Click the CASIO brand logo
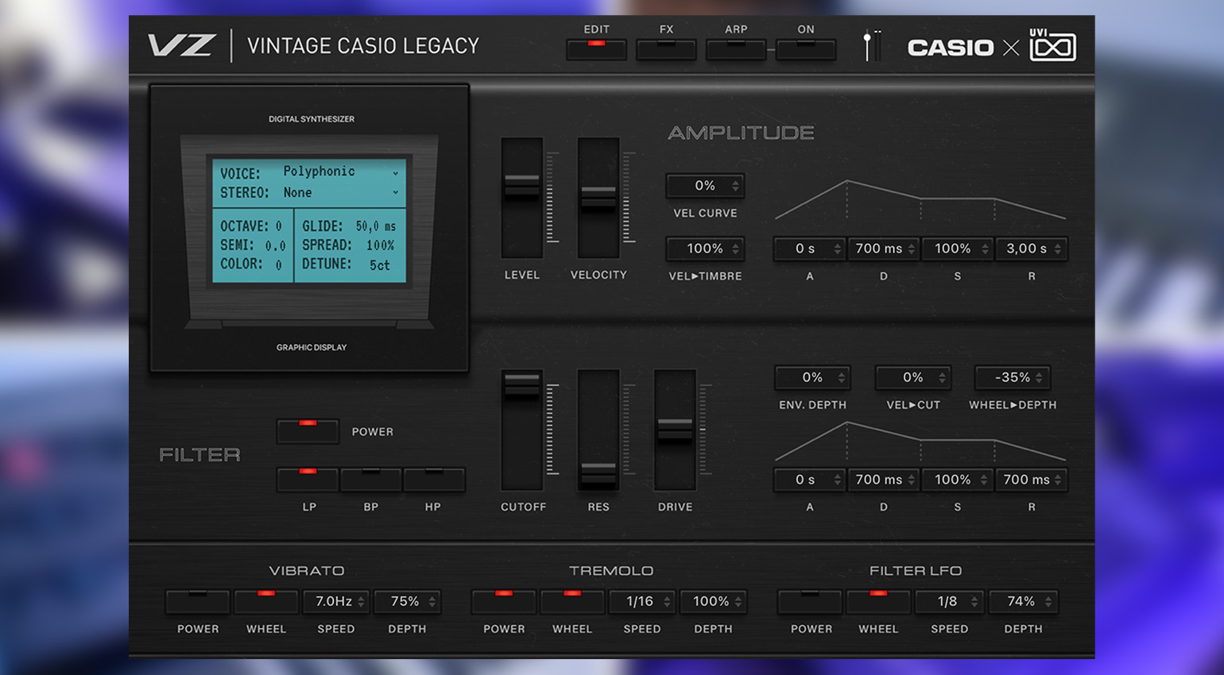 click(x=951, y=48)
